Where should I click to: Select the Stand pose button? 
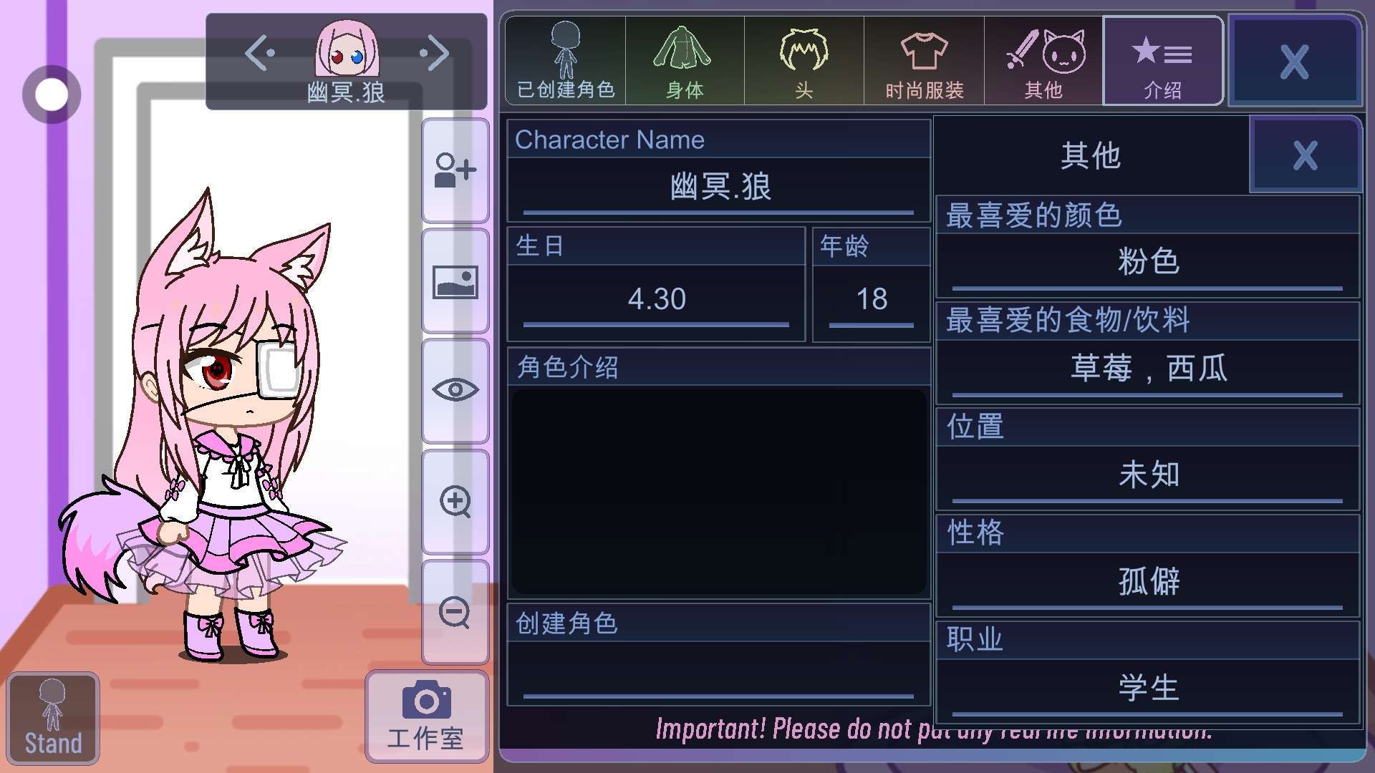[53, 719]
